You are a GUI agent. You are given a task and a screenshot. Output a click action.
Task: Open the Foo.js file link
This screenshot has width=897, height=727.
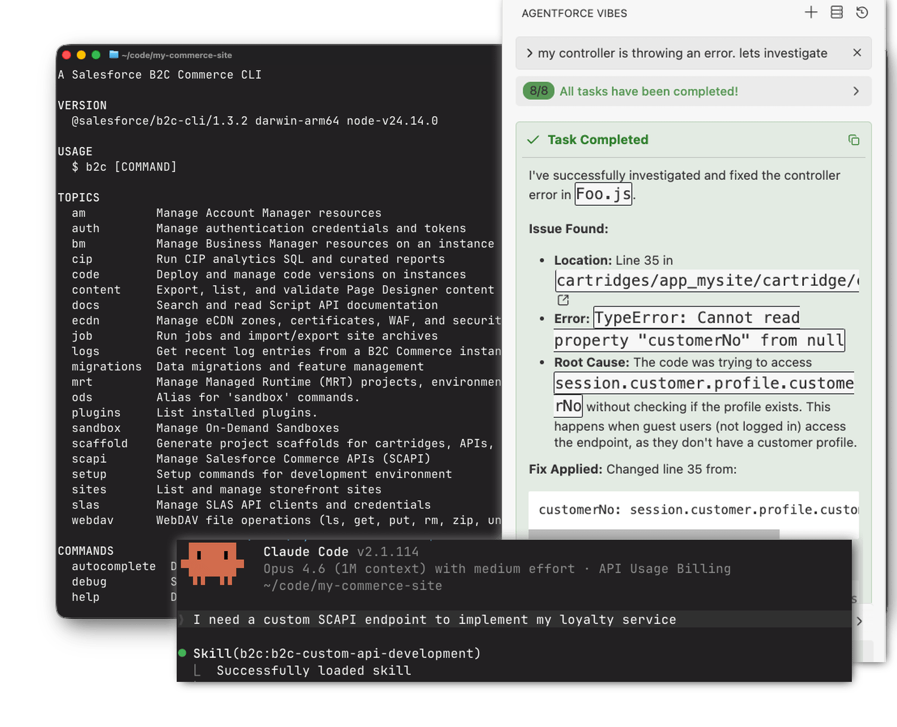[x=603, y=194]
